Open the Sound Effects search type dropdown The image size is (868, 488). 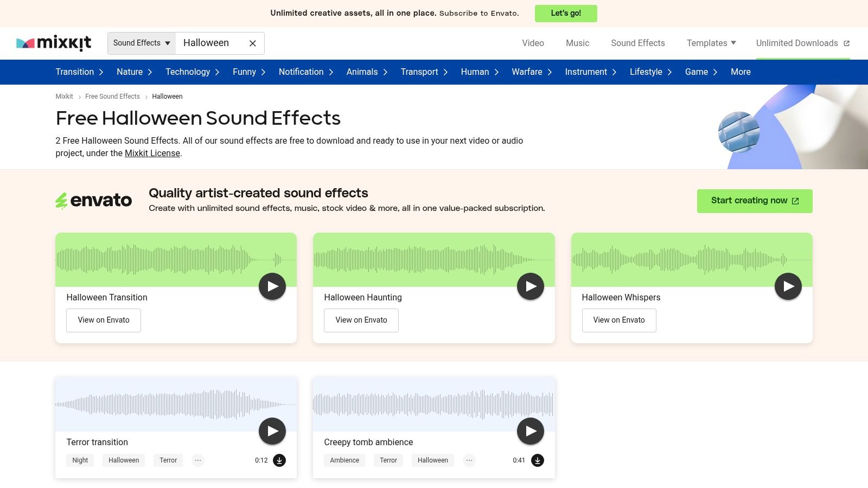pos(142,43)
